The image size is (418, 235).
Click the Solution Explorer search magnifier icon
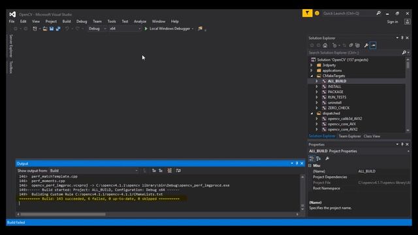point(404,52)
